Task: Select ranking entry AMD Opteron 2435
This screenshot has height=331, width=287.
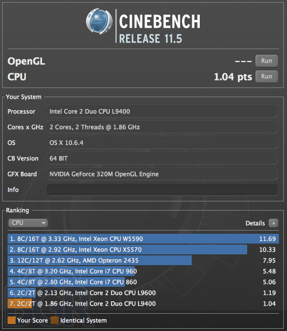Action: (x=143, y=260)
